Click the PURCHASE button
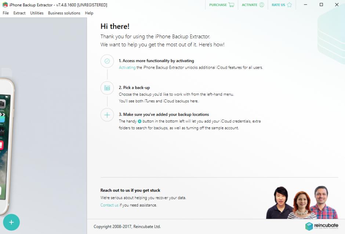Image resolution: width=345 pixels, height=234 pixels. point(222,5)
